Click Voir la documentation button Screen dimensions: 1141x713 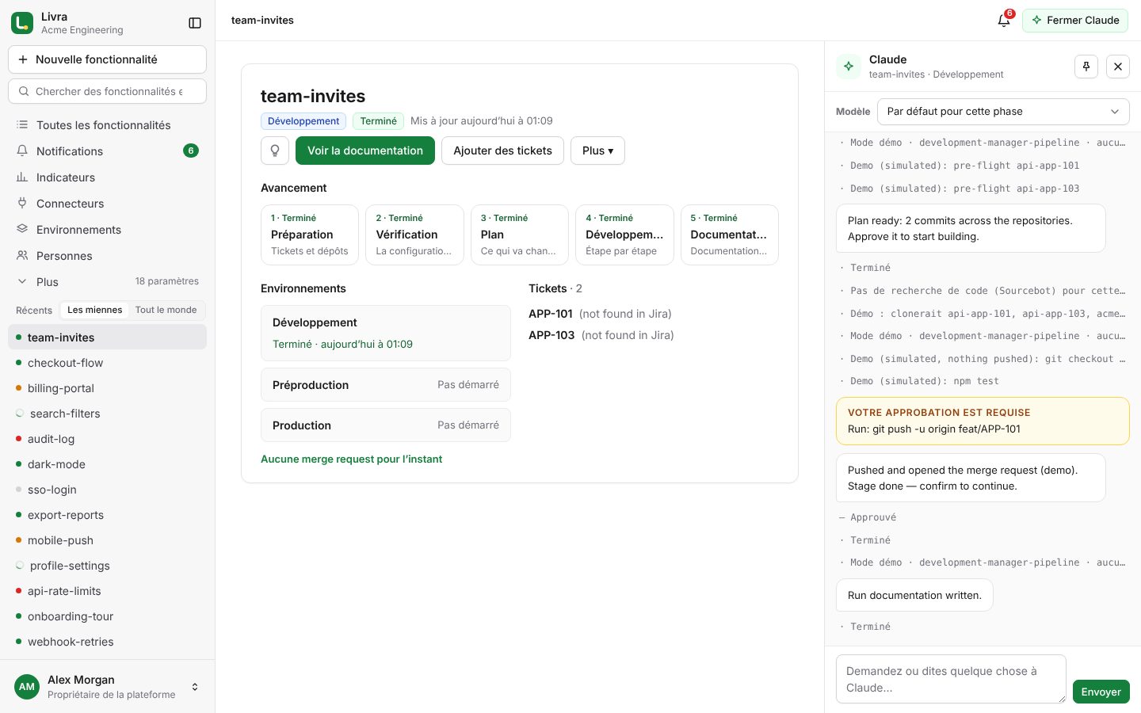pyautogui.click(x=365, y=151)
